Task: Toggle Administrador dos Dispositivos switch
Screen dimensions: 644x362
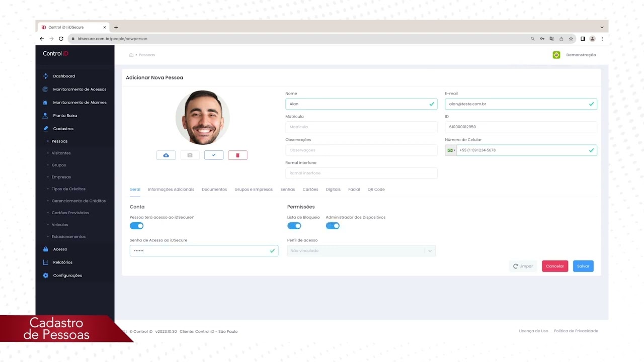Action: pyautogui.click(x=333, y=226)
